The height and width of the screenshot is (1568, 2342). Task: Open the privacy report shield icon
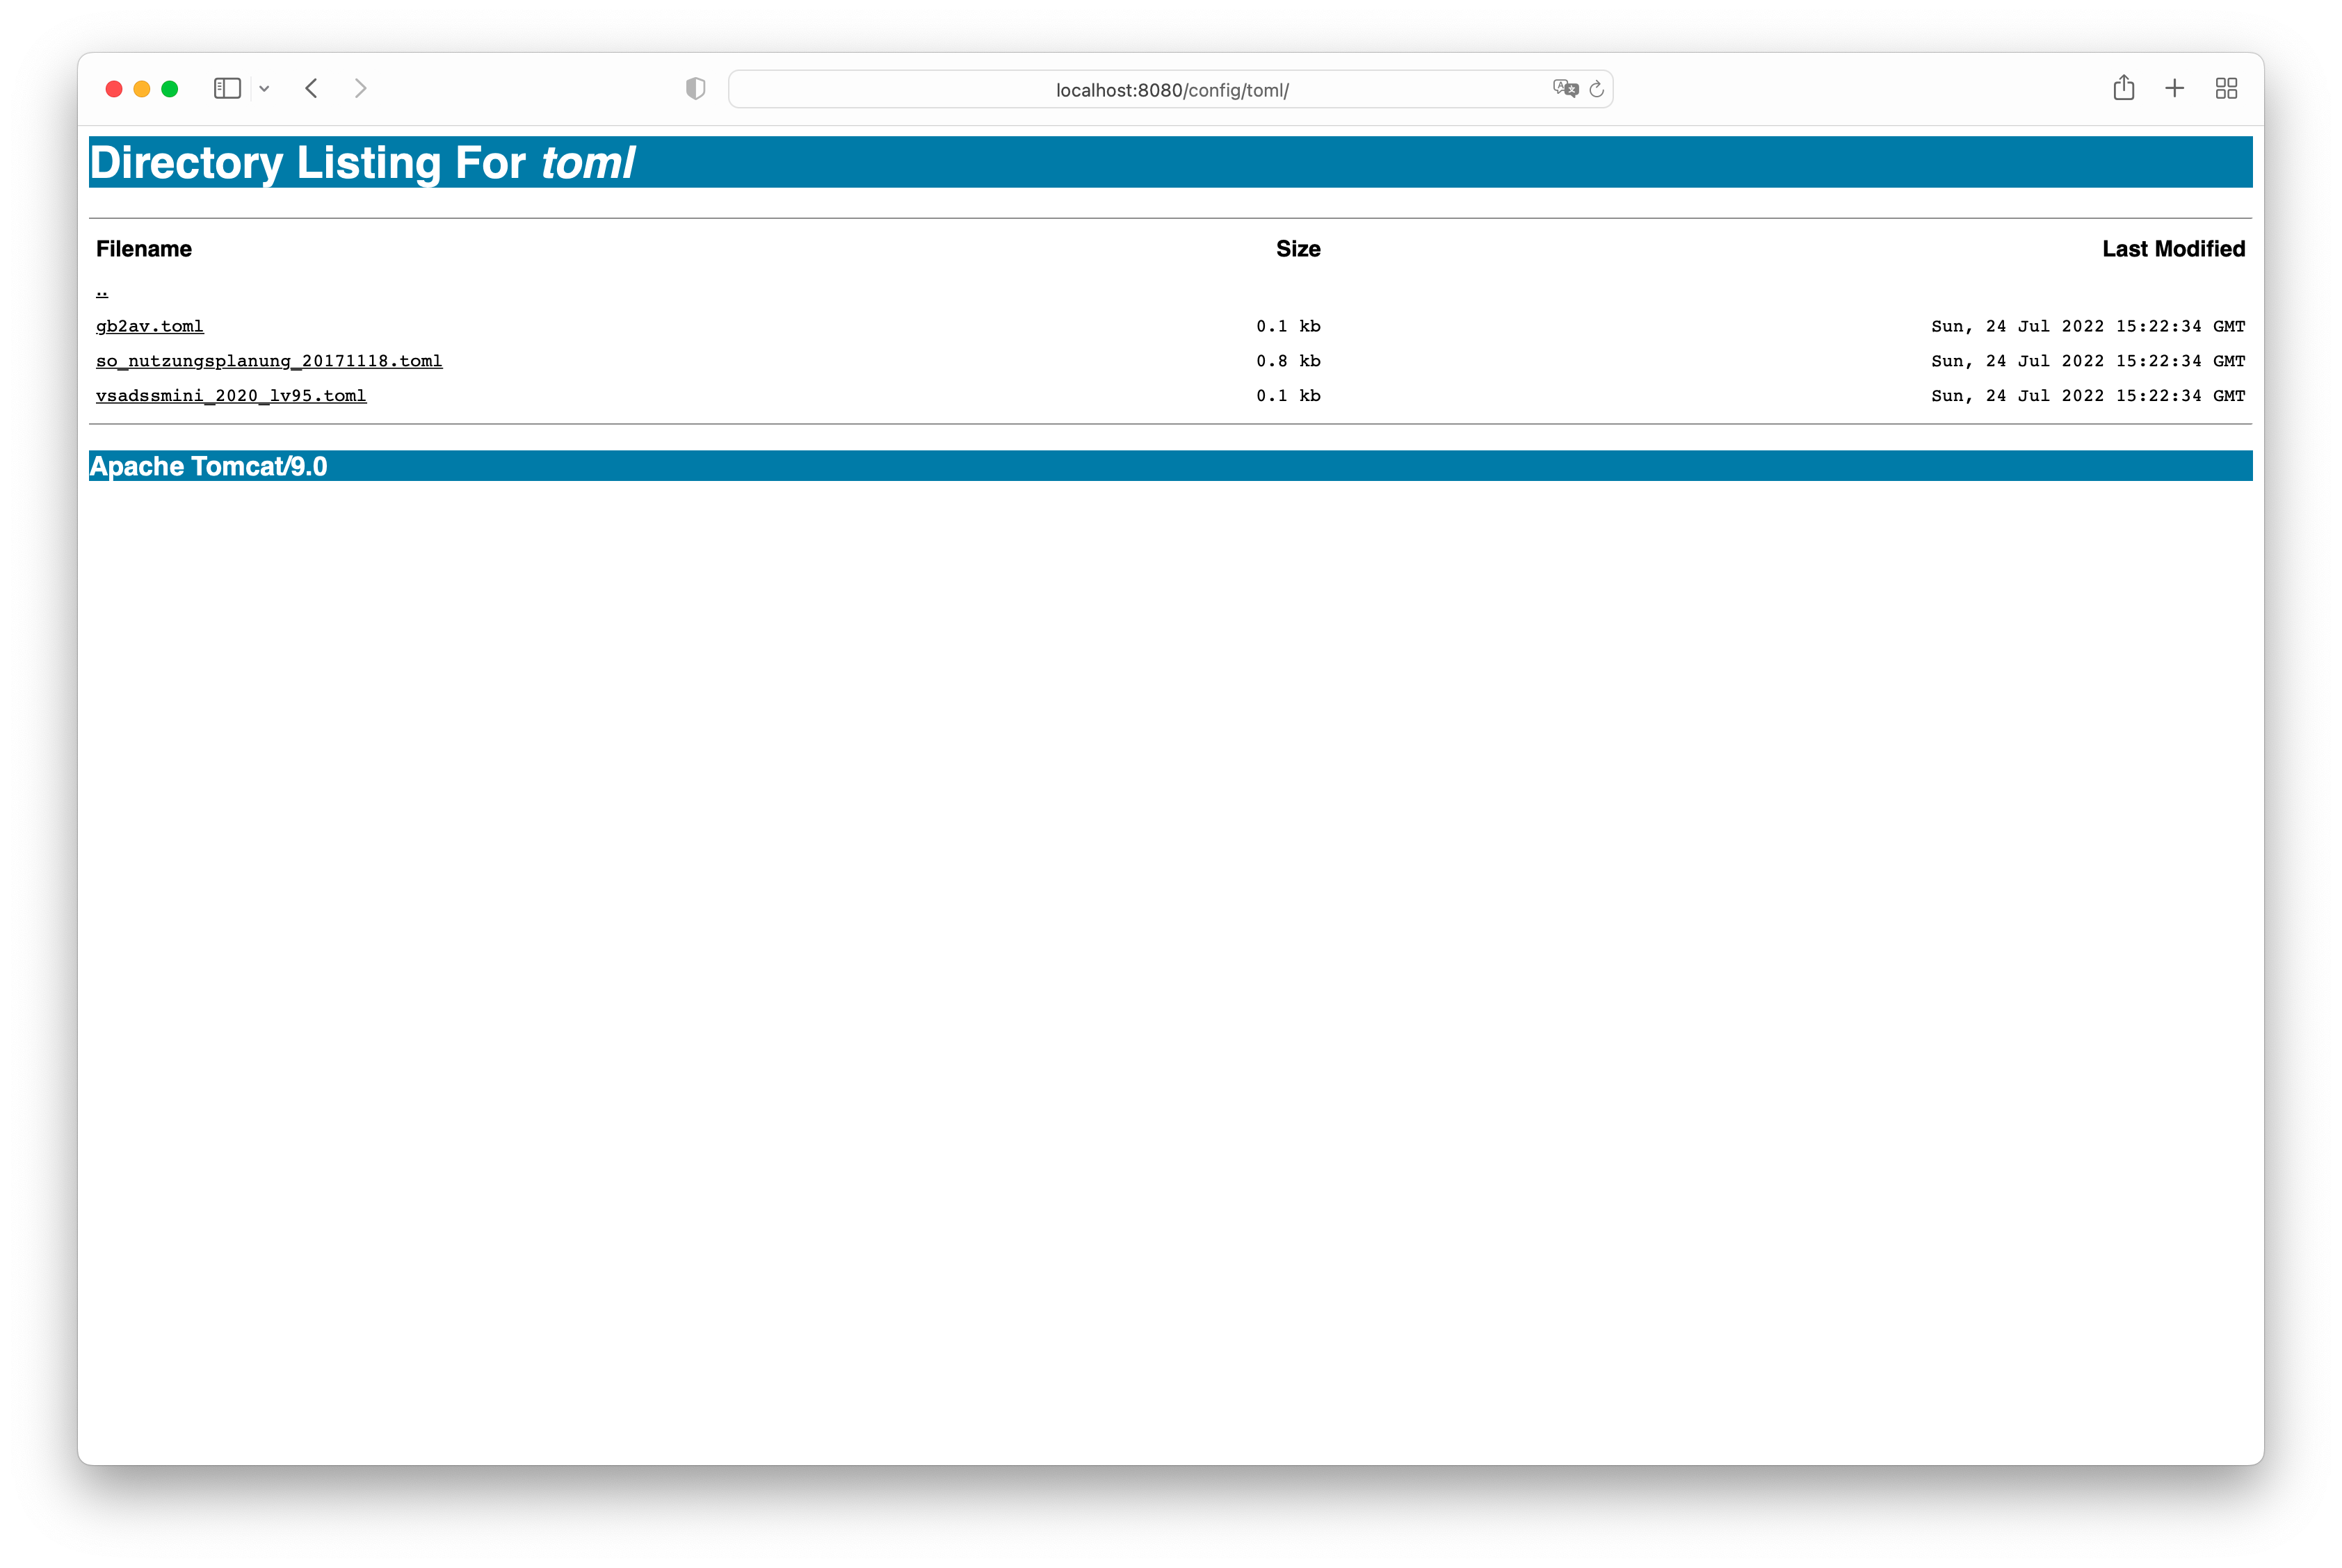695,89
